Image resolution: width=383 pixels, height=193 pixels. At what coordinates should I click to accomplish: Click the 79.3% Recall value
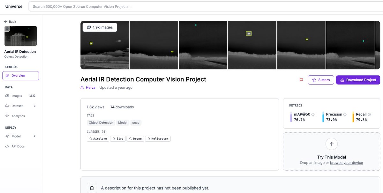361,120
